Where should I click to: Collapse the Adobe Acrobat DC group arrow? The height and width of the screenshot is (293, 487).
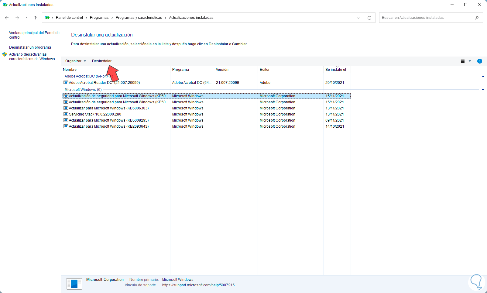[x=483, y=76]
